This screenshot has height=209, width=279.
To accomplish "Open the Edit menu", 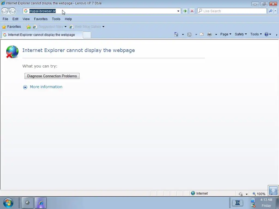I will coord(15,19).
